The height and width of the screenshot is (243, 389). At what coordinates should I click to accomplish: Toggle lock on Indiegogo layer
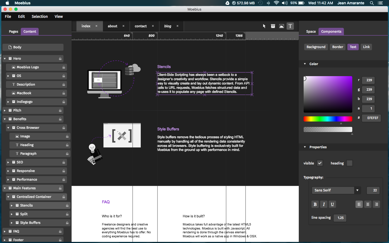64,102
